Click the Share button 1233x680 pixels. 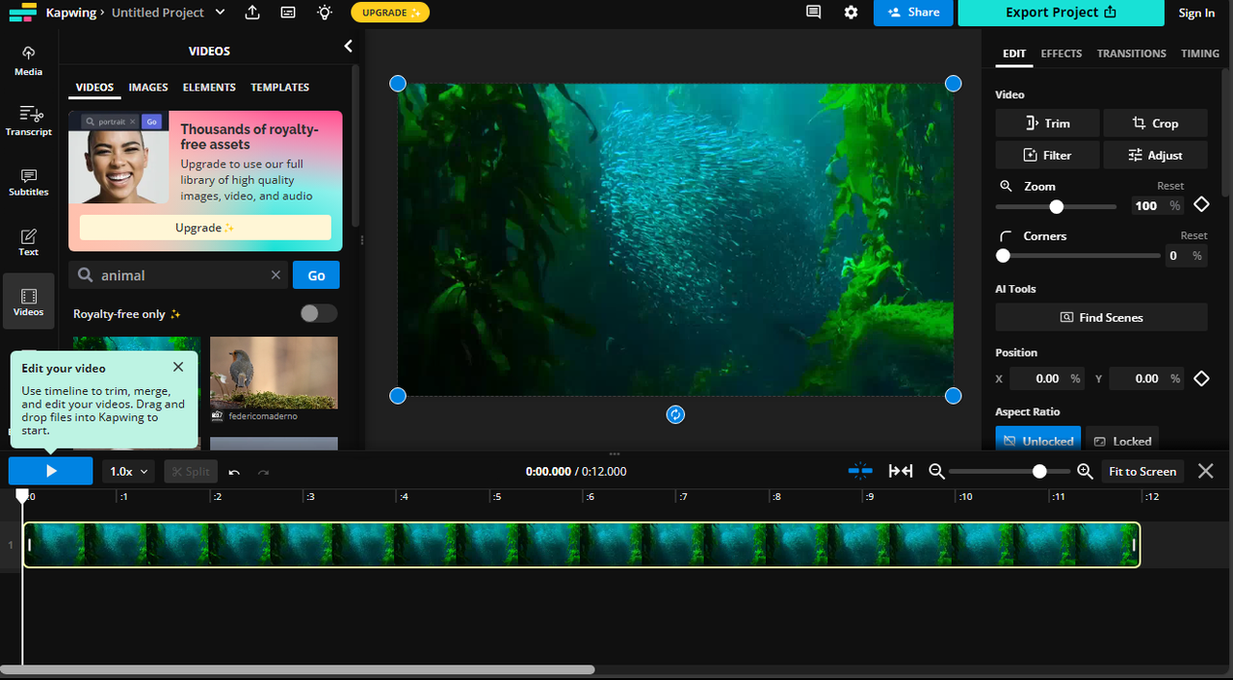[913, 13]
